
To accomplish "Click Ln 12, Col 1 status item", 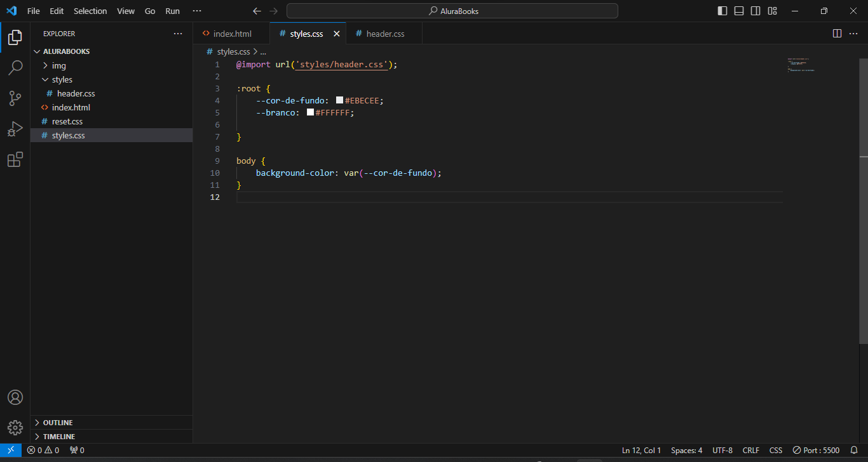I will (641, 450).
